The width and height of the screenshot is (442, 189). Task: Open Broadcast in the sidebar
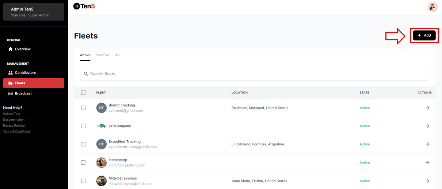pyautogui.click(x=23, y=93)
